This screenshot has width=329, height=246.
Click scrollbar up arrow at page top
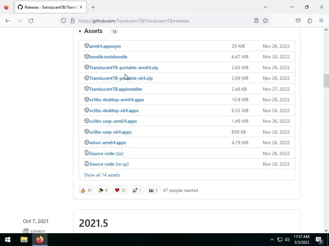[x=326, y=30]
